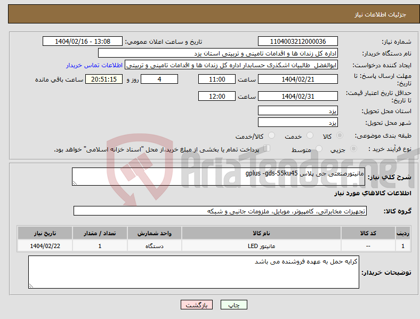Select the متوسط purchase type radio
Screen dimensions: 420x319
point(319,148)
